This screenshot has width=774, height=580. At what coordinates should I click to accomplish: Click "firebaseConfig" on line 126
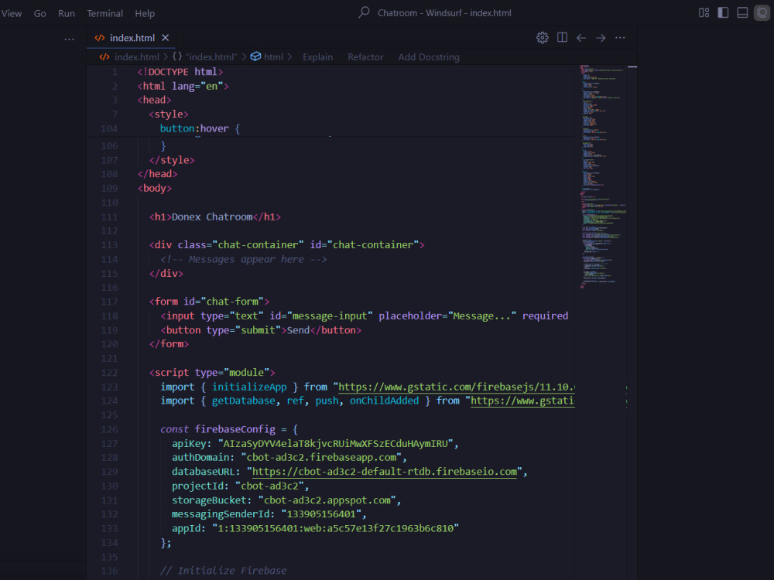235,429
